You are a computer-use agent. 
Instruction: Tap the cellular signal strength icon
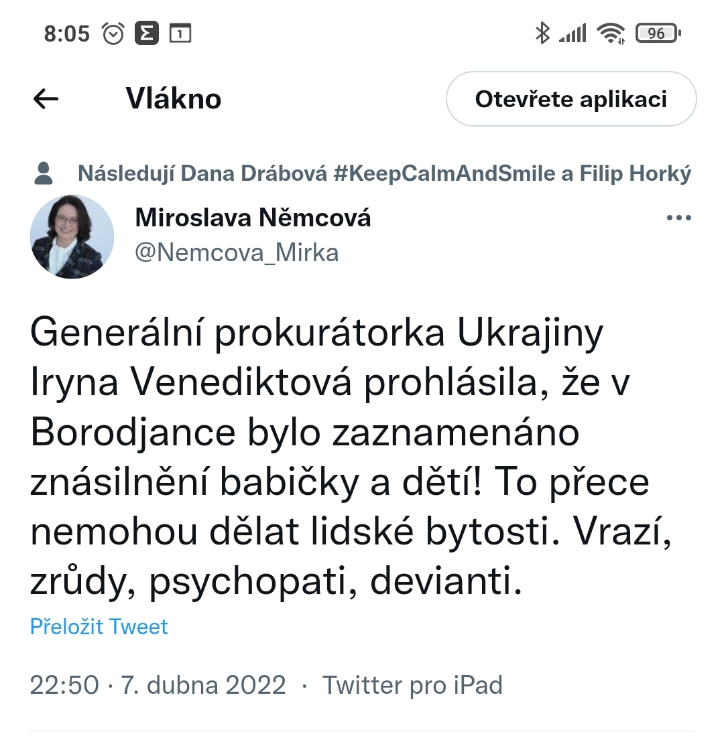[x=572, y=33]
